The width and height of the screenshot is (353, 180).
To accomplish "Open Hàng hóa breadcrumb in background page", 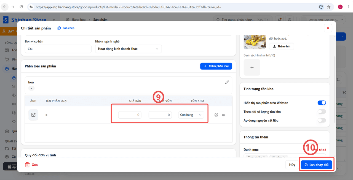I will (78, 20).
